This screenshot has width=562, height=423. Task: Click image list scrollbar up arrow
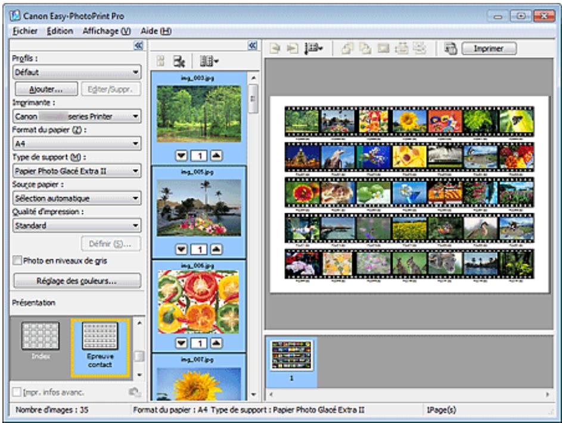[x=253, y=77]
